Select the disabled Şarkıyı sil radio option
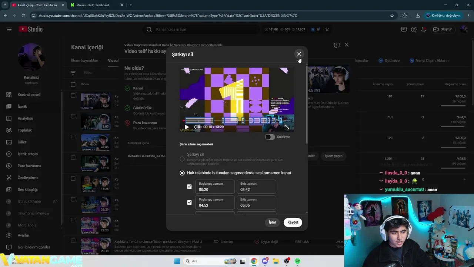This screenshot has width=474, height=267. coord(182,159)
